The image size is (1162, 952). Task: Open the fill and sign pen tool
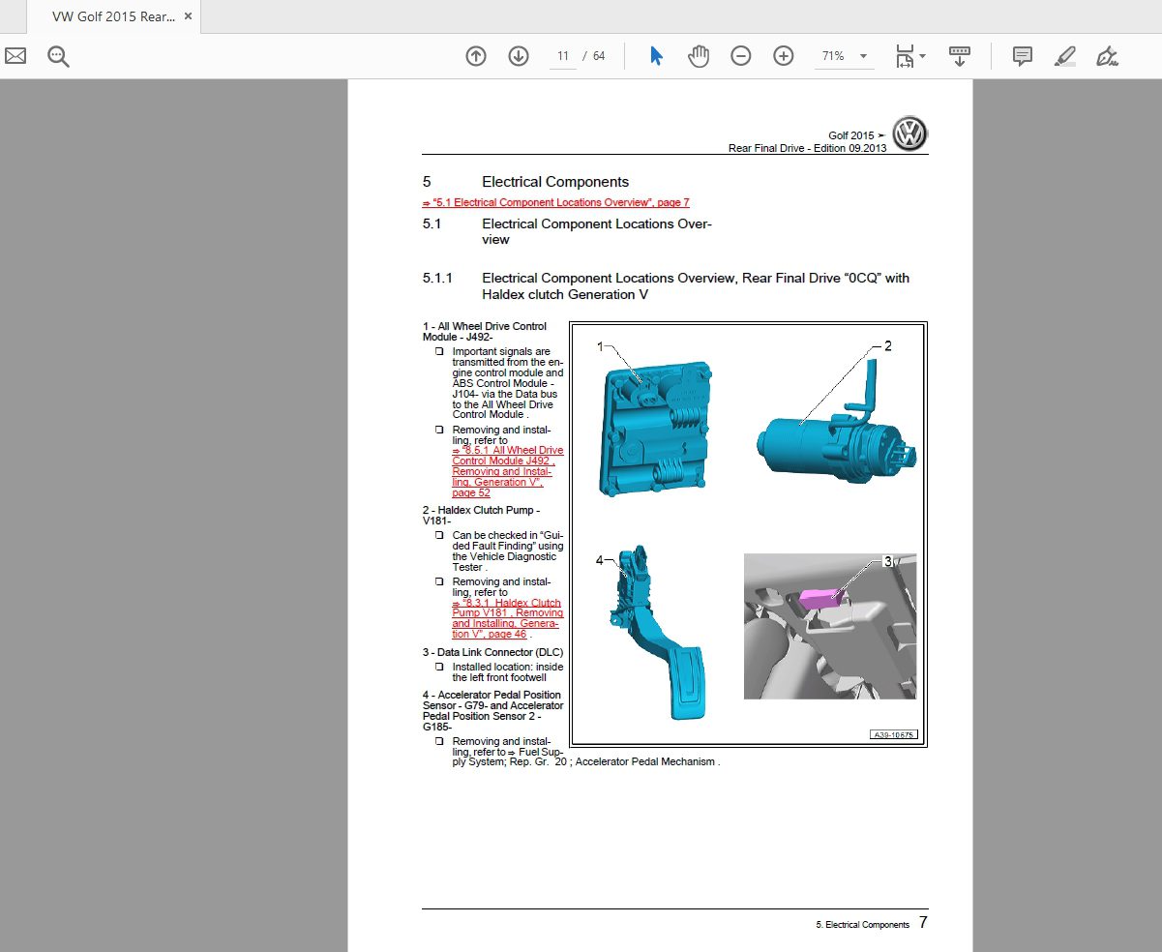(1108, 56)
